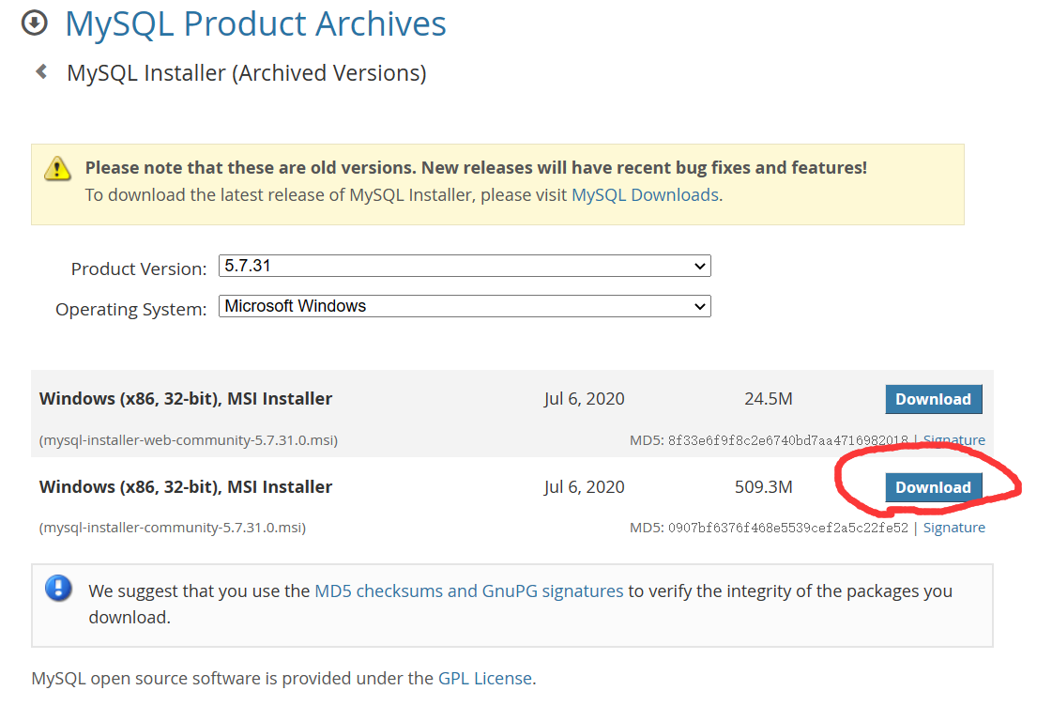Open MD5 checksums and GnuPG signatures link

click(468, 591)
